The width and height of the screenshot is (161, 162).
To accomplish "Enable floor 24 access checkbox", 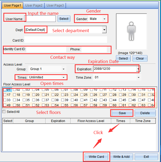I will pyautogui.click(x=72, y=95).
